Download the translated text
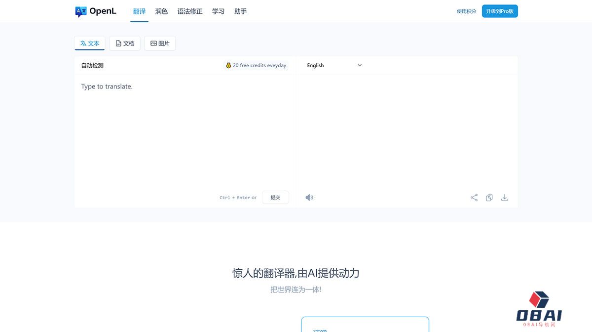The image size is (592, 332). click(505, 198)
